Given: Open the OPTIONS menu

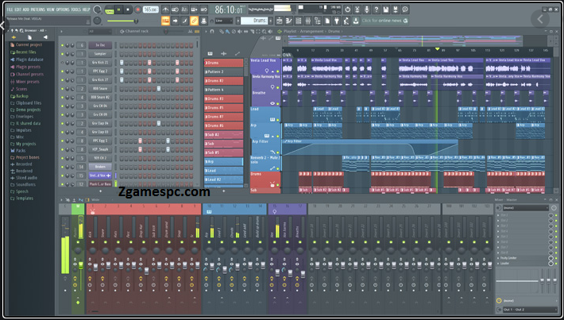Looking at the screenshot, I should pos(63,10).
